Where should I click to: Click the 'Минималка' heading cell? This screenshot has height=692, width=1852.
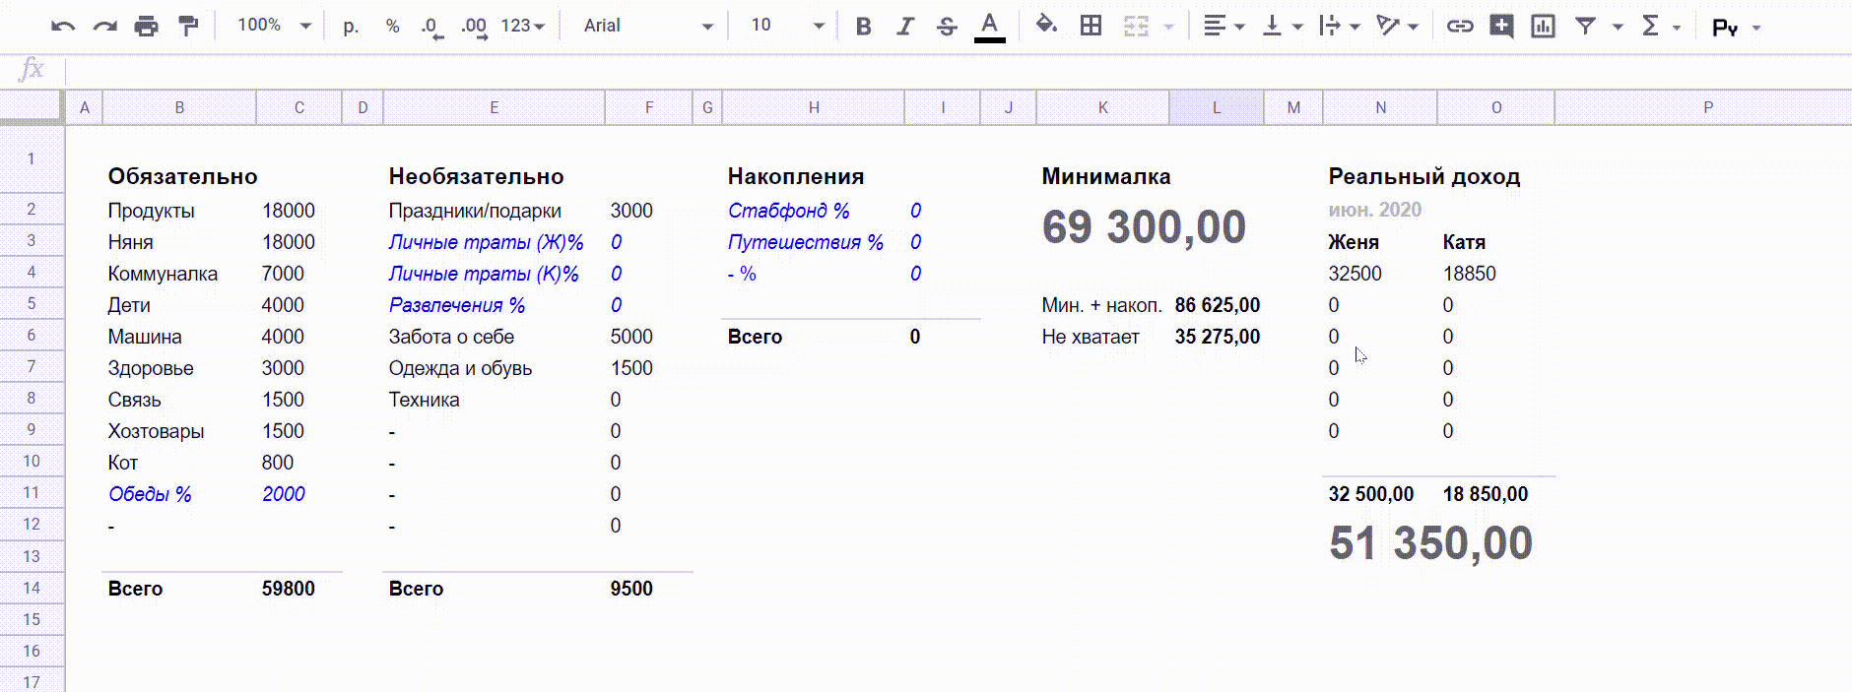point(1106,176)
